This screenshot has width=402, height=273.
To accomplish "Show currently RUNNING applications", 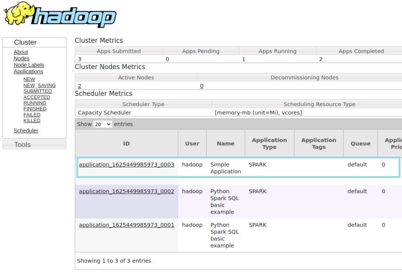I will pos(35,103).
